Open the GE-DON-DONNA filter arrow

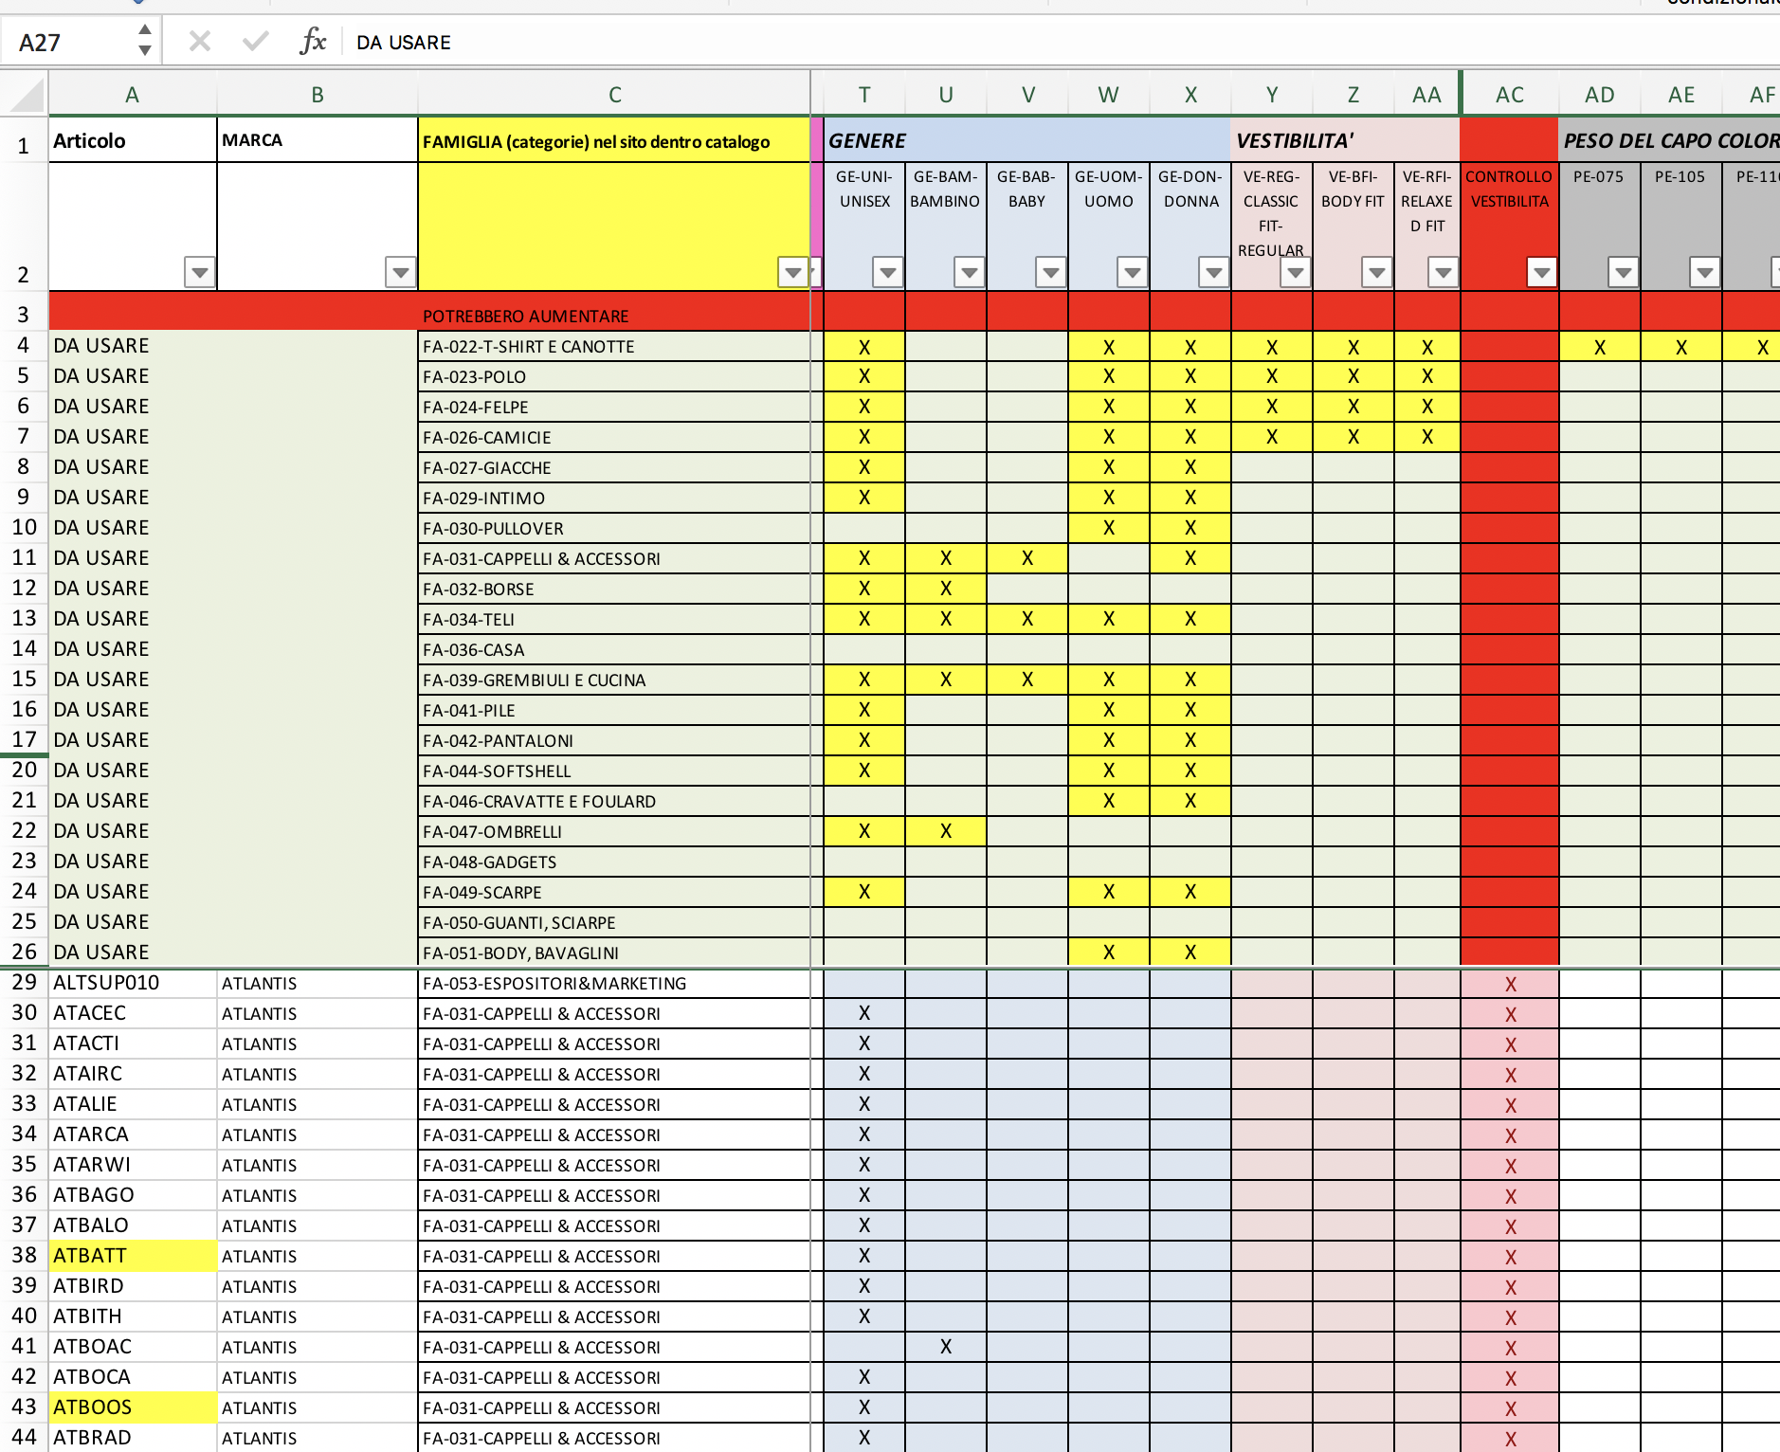[1213, 273]
